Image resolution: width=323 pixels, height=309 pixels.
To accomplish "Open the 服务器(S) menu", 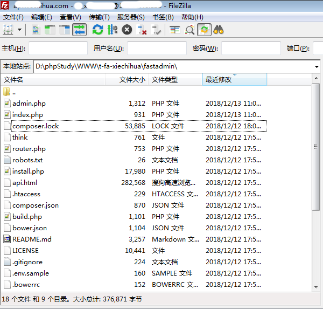I will pos(131,17).
